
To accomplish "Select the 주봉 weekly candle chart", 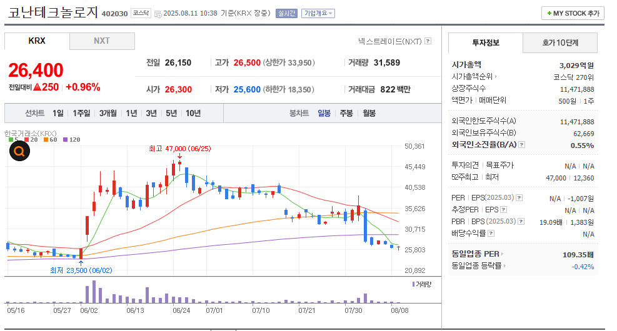I will pos(346,113).
